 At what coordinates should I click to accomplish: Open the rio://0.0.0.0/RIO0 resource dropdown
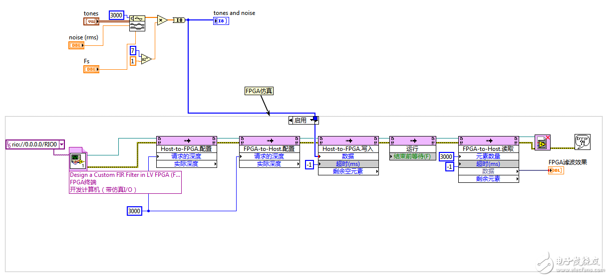tap(61, 144)
